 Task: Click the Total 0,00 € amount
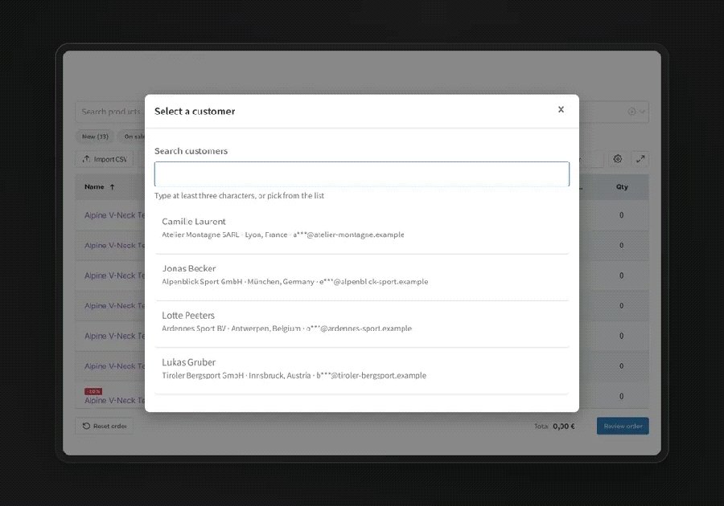pos(554,426)
